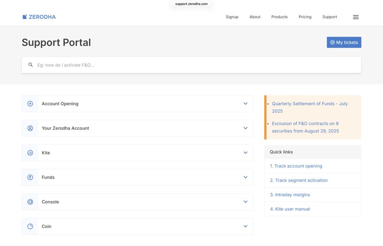The image size is (383, 246).
Task: Open the Support nav item
Action: (329, 17)
